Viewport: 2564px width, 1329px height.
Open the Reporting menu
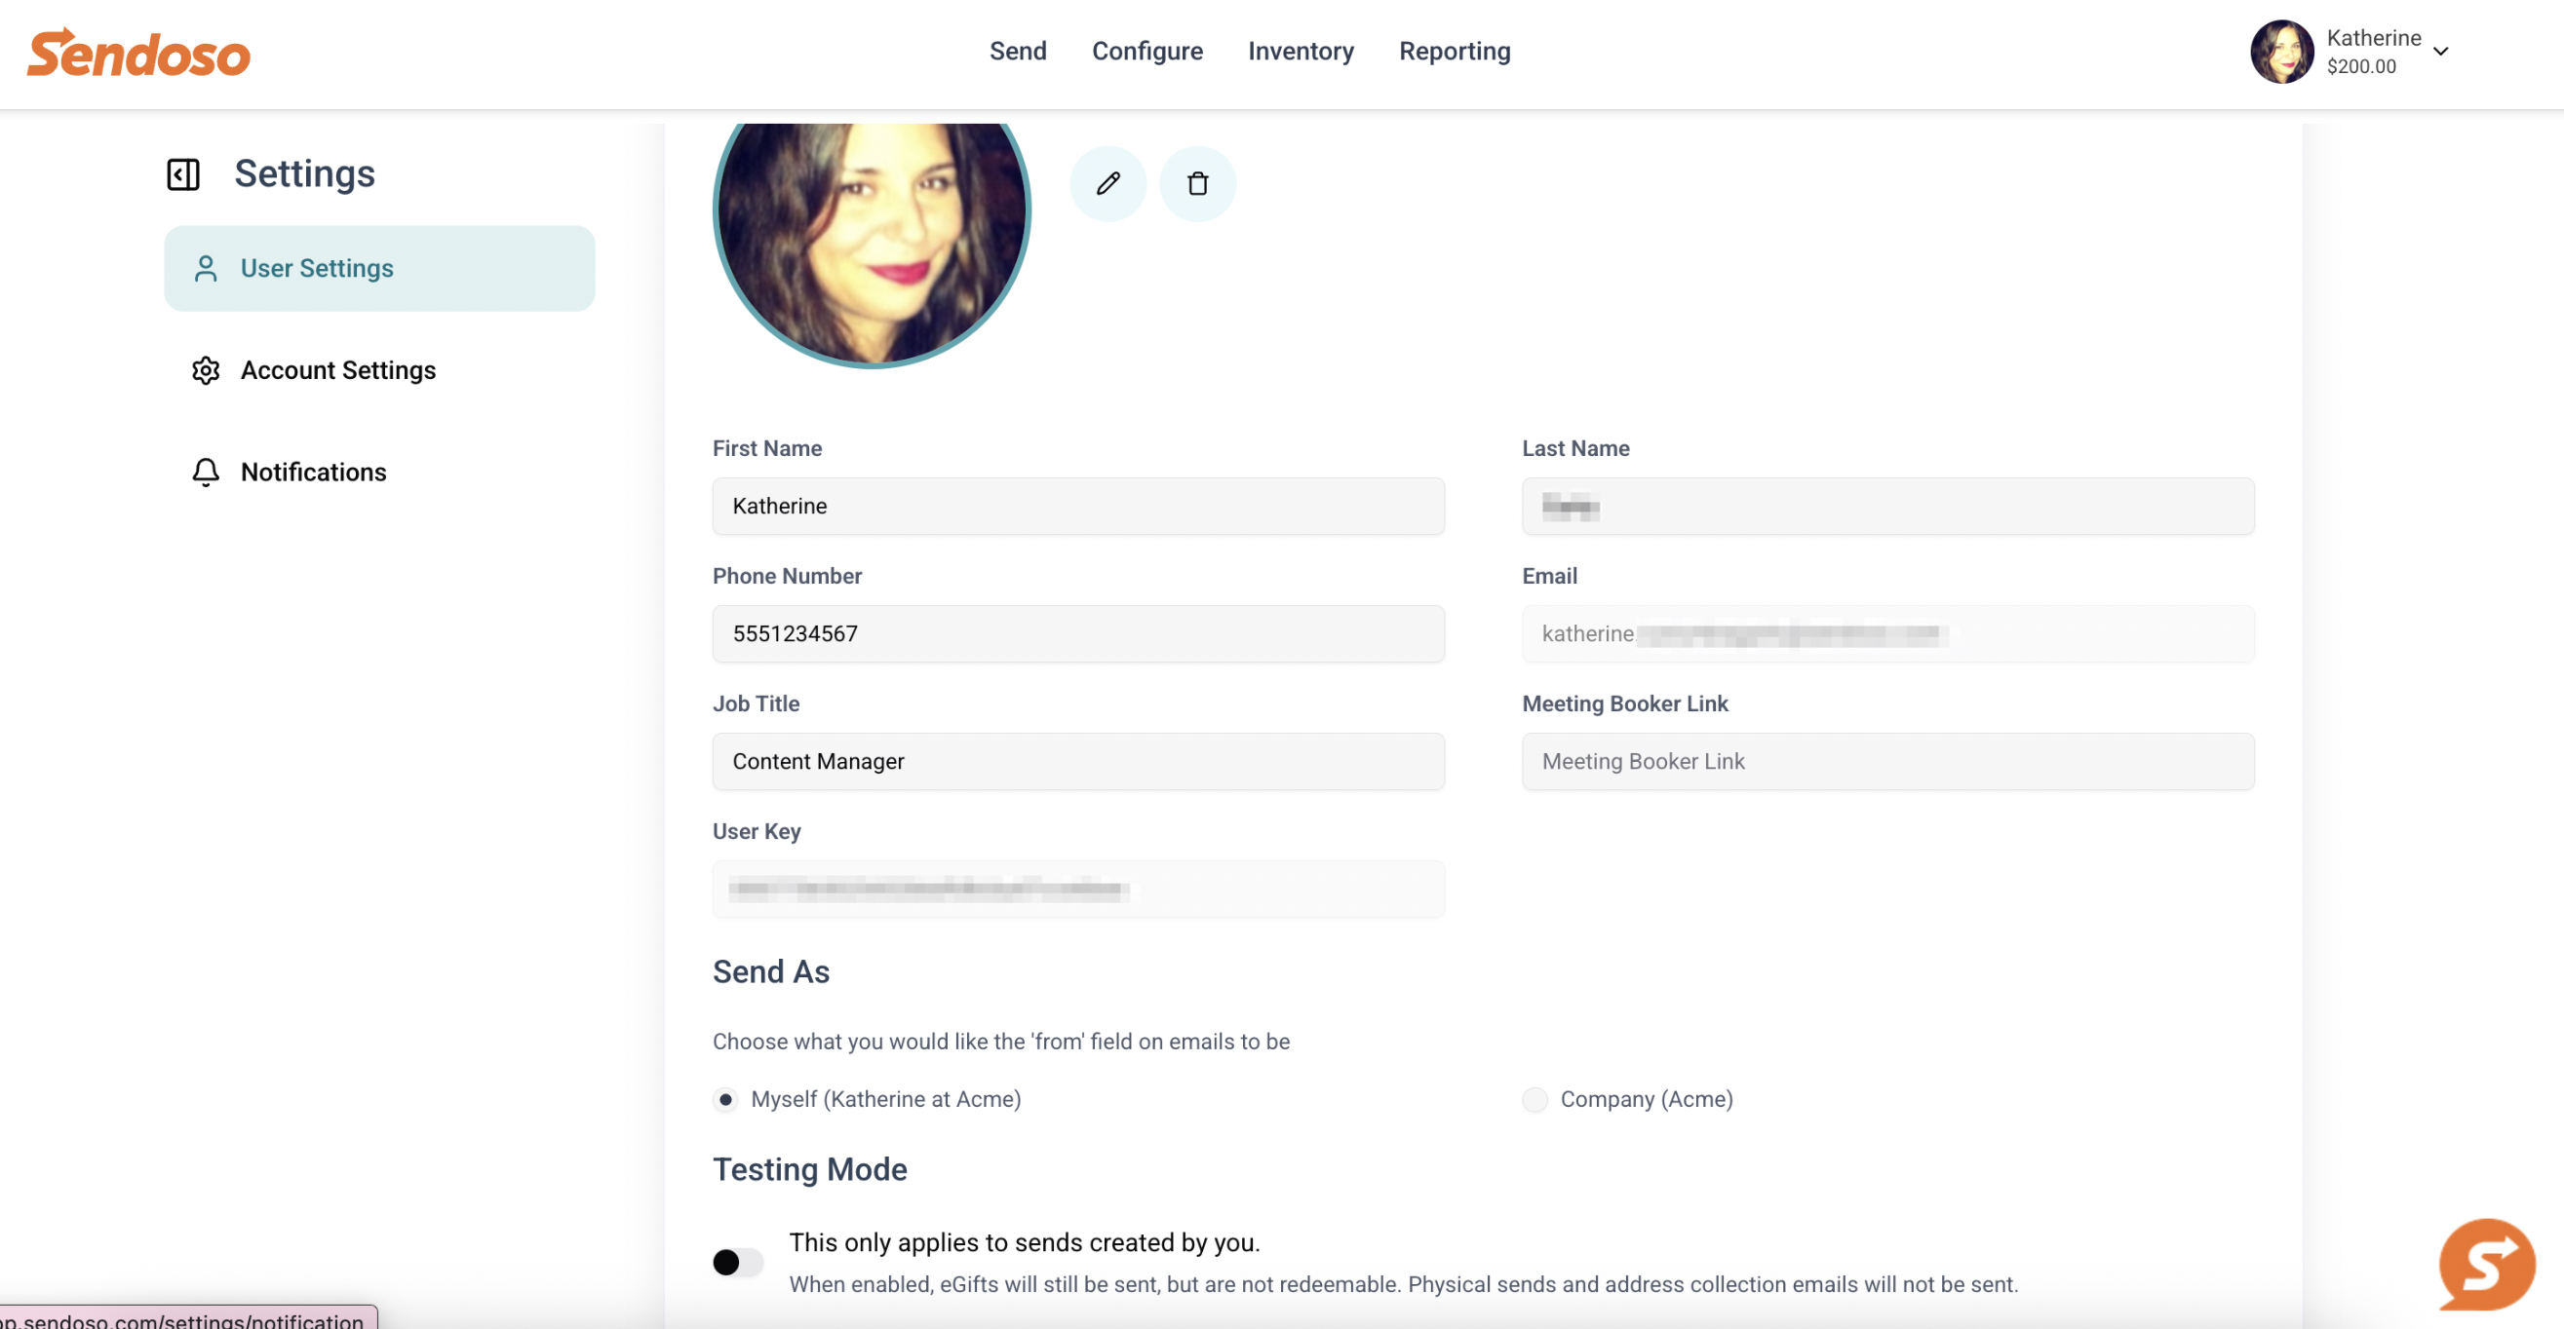[x=1455, y=51]
